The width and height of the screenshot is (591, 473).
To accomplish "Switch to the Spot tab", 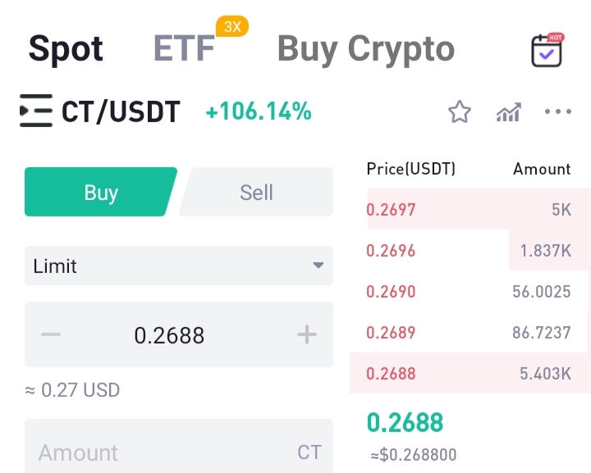I will tap(66, 49).
